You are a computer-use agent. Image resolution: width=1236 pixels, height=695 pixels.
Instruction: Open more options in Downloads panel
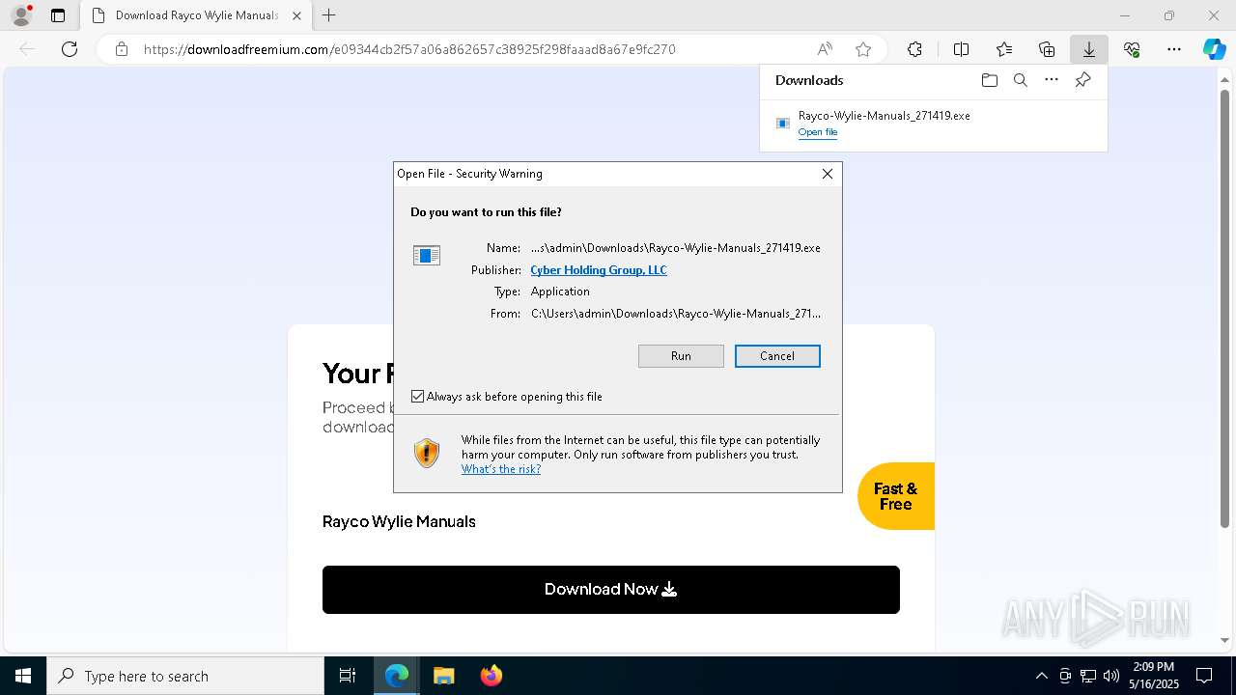tap(1052, 80)
